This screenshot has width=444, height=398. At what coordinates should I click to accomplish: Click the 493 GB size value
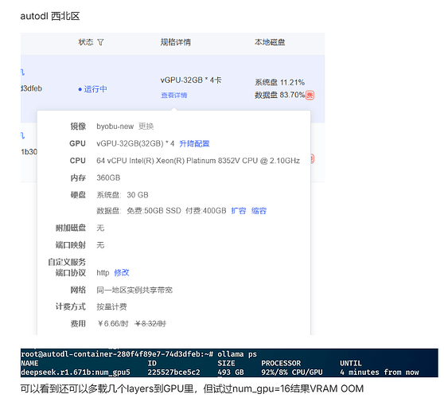point(231,373)
